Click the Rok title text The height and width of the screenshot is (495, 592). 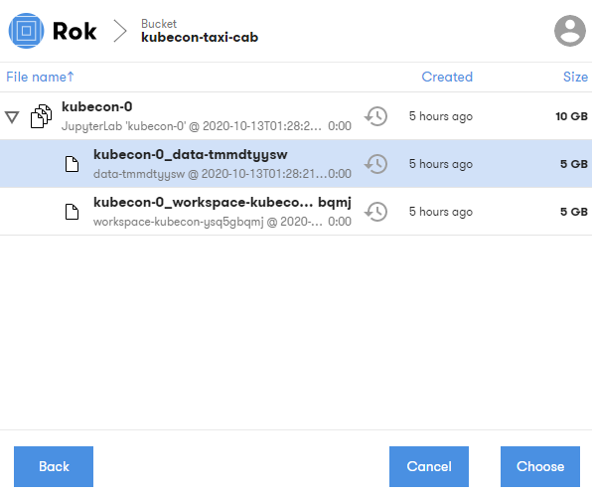pos(74,31)
